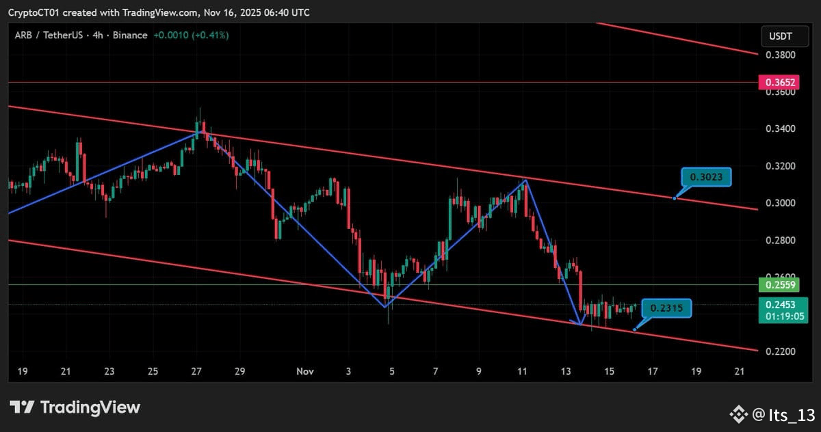Select the 0.3652 red price label

click(x=780, y=83)
